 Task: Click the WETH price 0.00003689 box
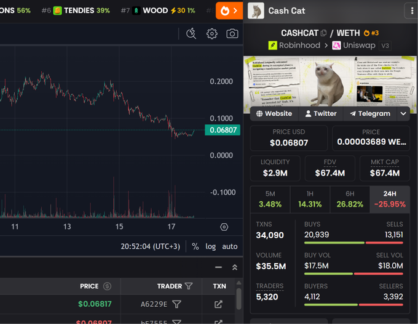pos(371,138)
